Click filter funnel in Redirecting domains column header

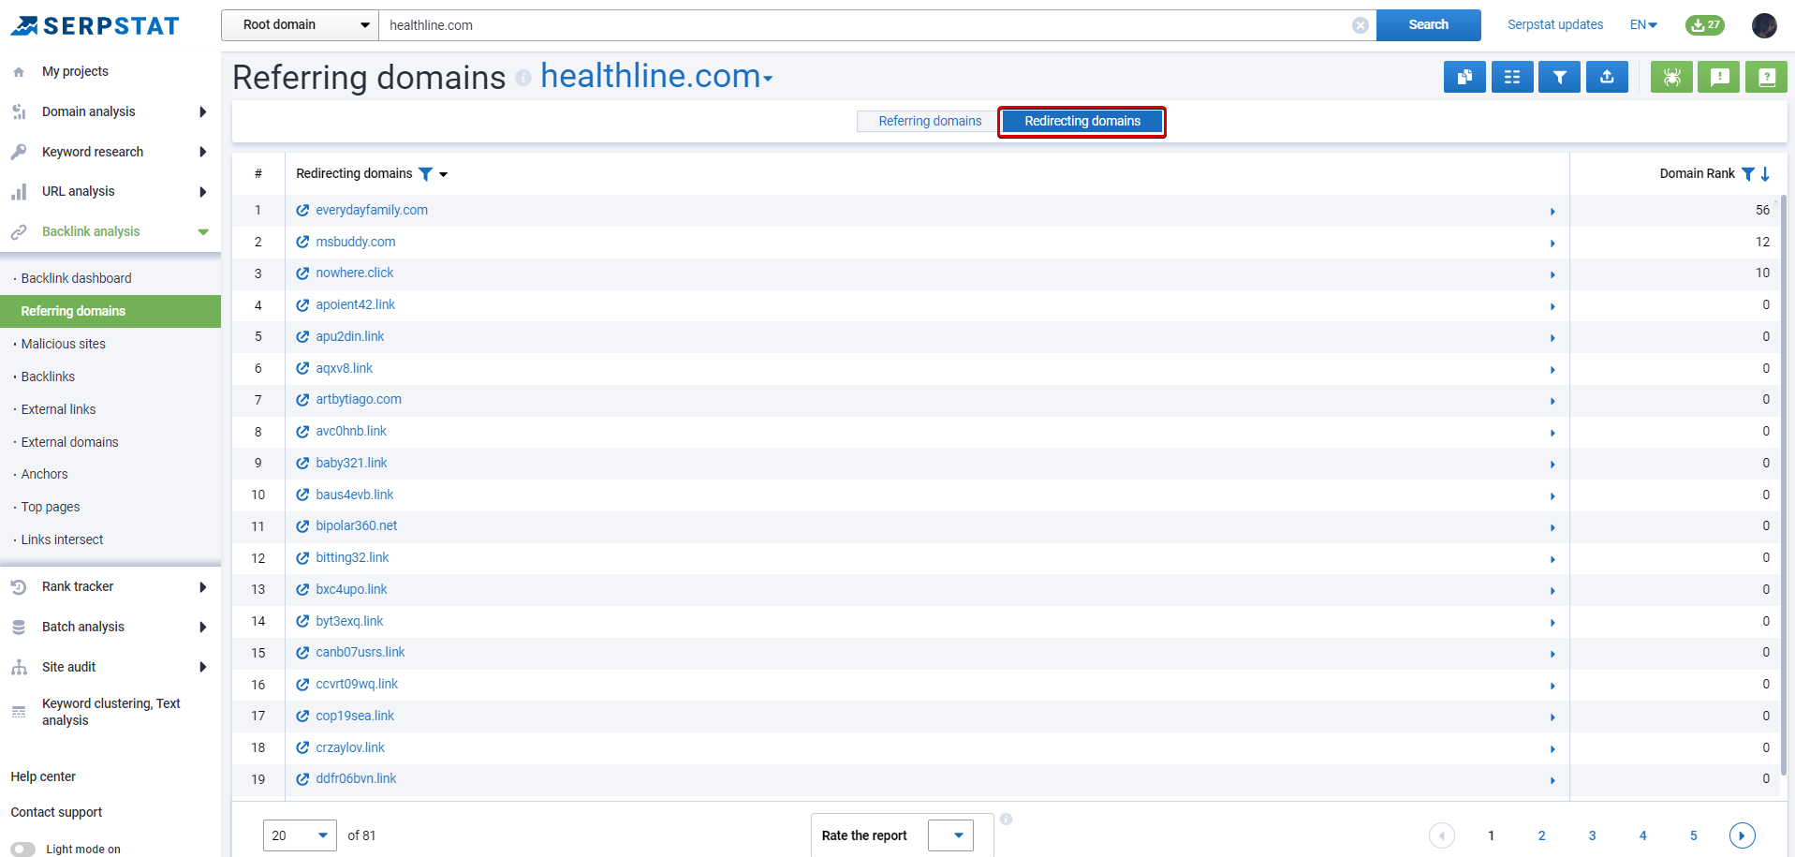[x=426, y=174]
